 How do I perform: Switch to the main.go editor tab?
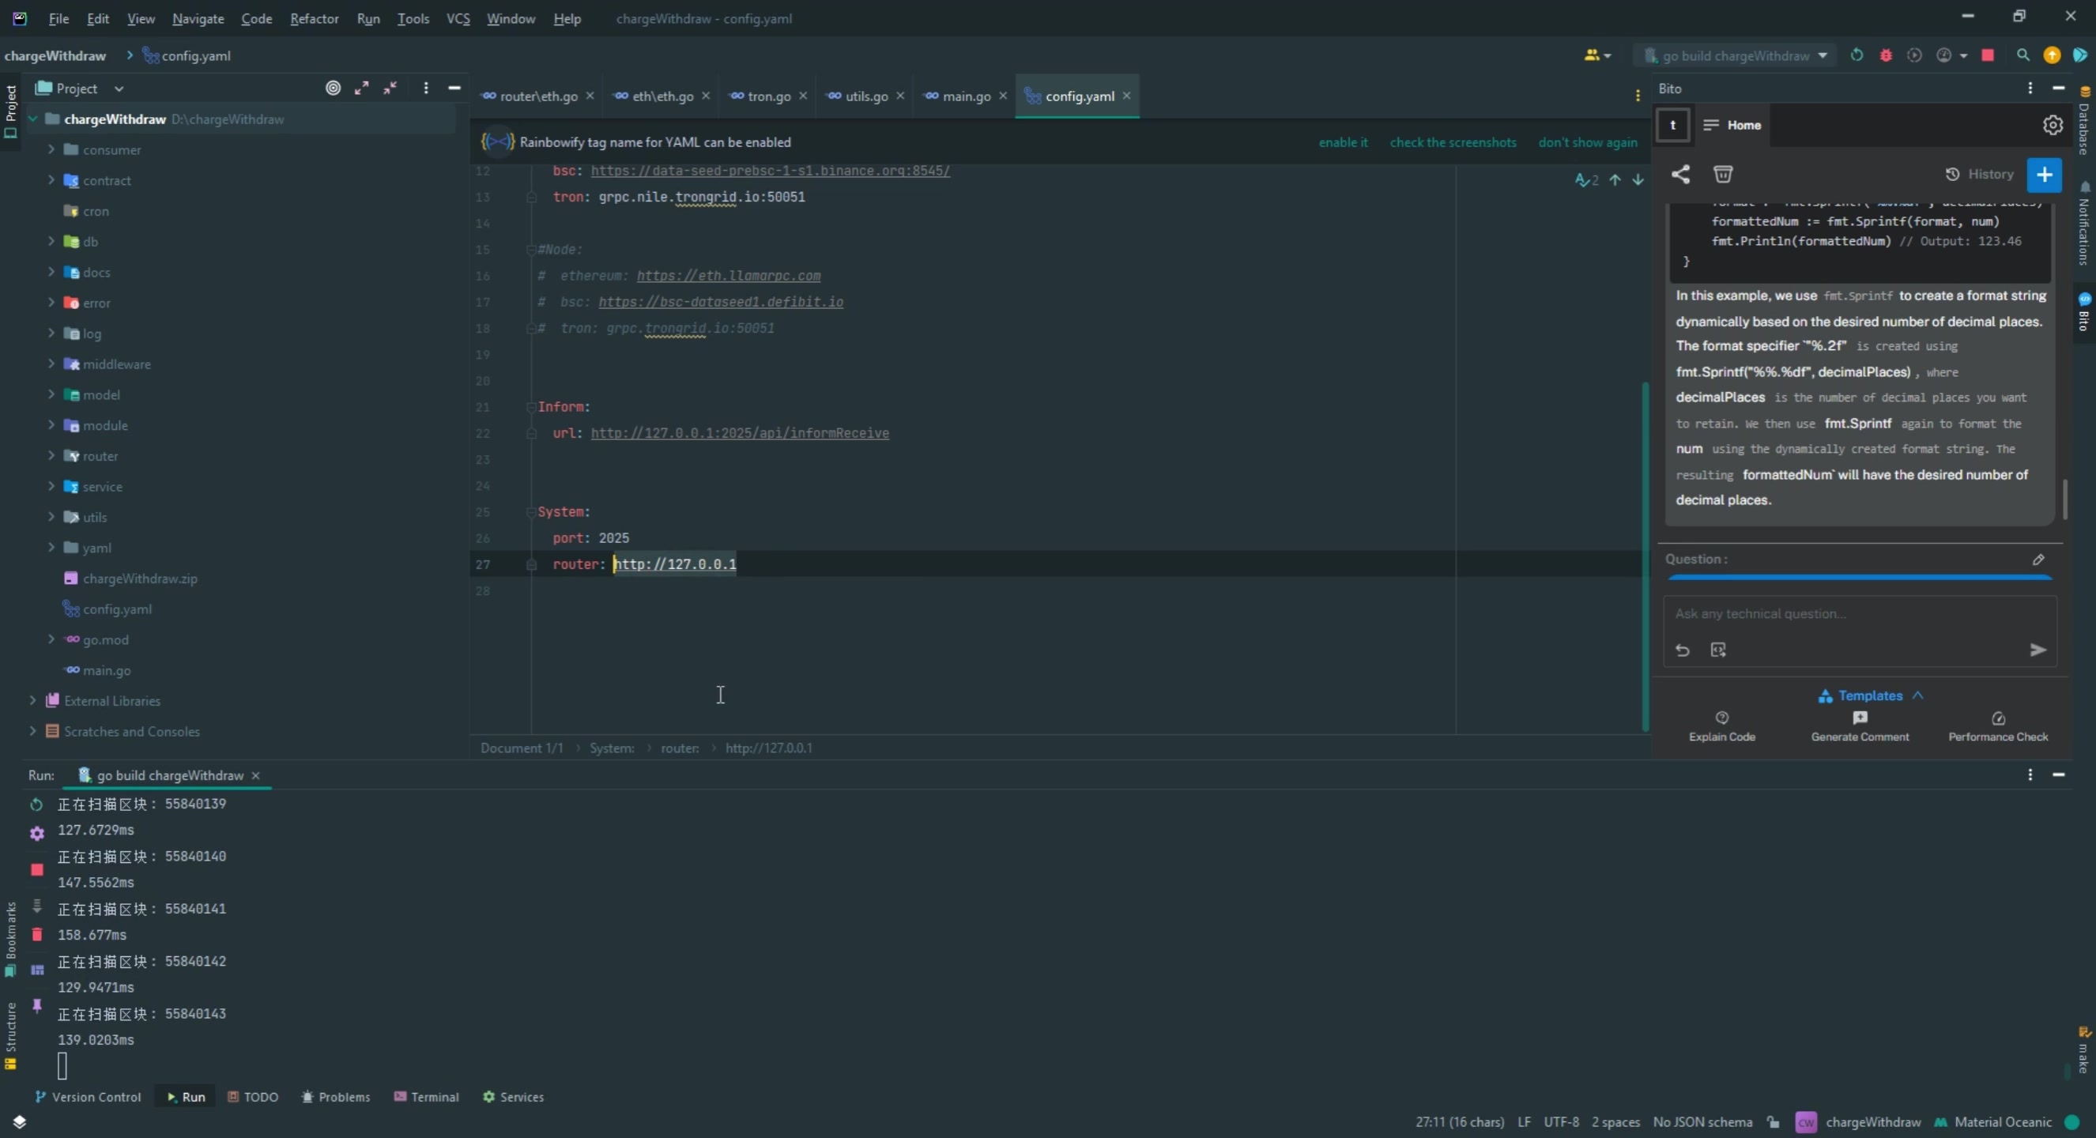965,96
